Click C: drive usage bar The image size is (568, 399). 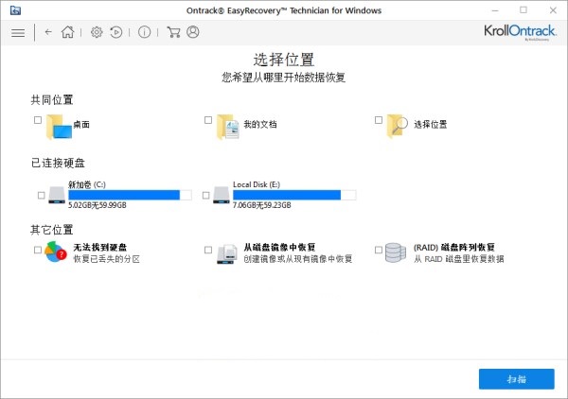(x=130, y=195)
